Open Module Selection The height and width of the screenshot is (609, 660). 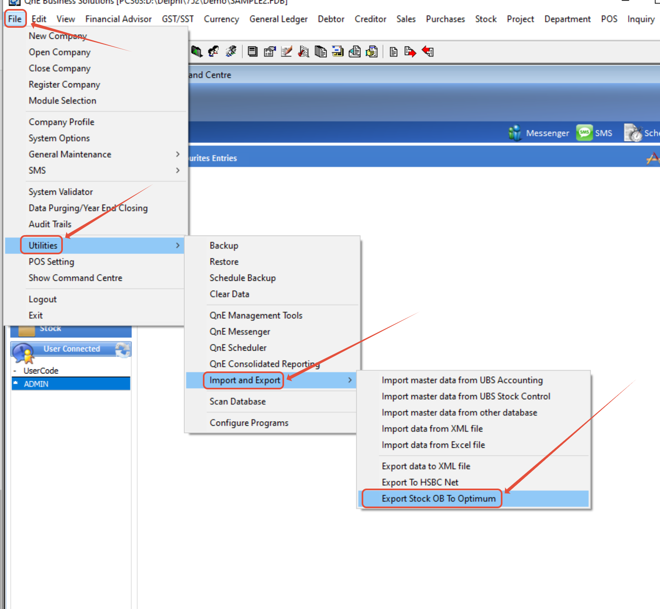pyautogui.click(x=62, y=100)
